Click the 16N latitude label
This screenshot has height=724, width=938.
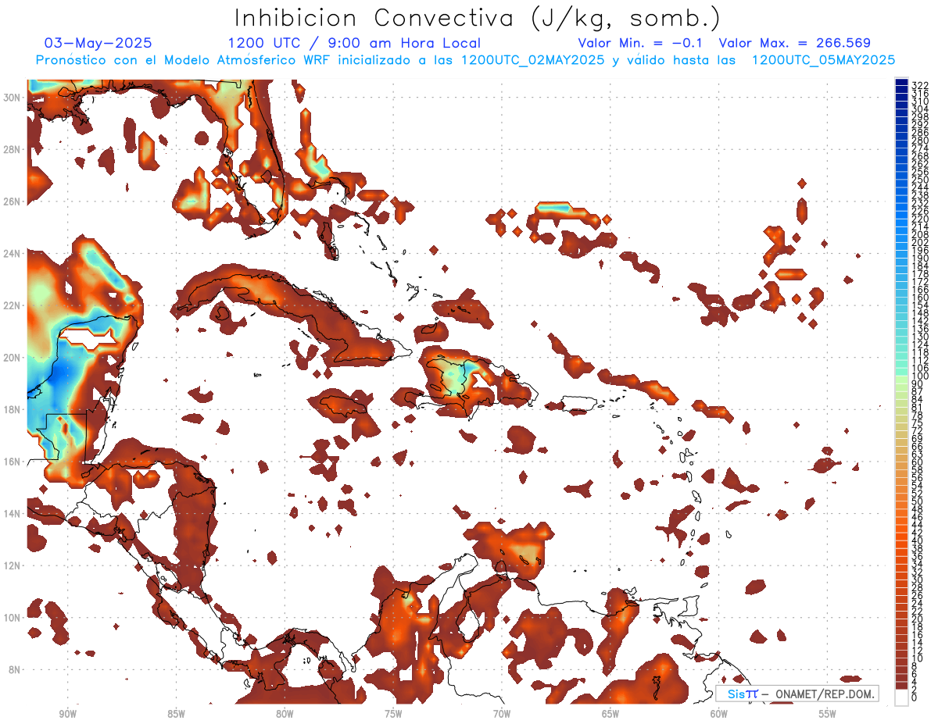(x=13, y=461)
